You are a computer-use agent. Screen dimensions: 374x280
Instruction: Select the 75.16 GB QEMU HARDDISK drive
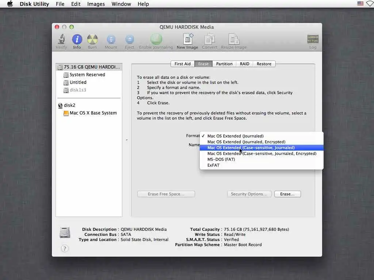[x=89, y=67]
